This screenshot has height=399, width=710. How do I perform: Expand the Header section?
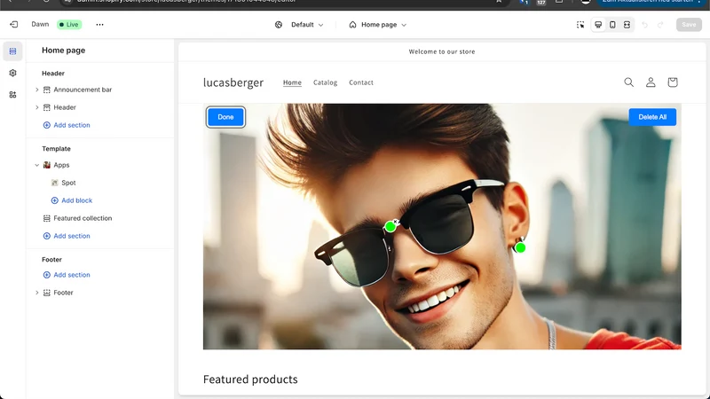pos(37,107)
